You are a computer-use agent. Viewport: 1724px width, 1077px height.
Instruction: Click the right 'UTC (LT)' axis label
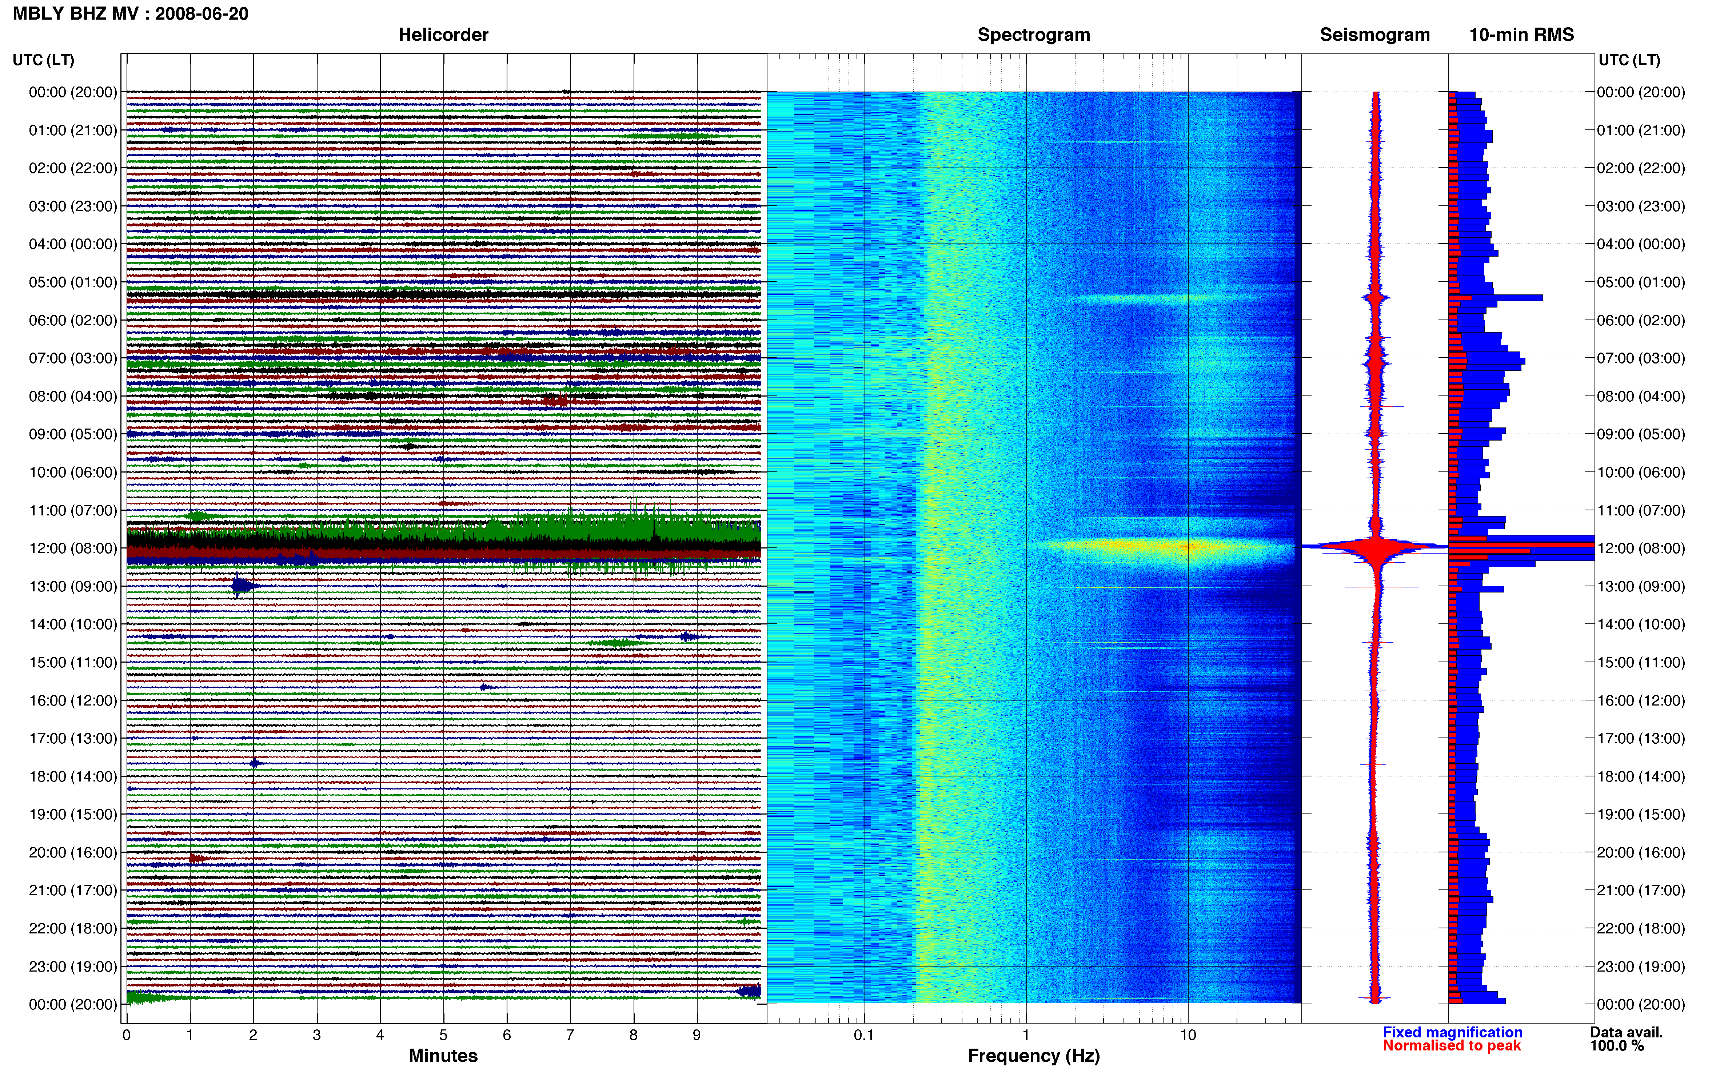1629,60
